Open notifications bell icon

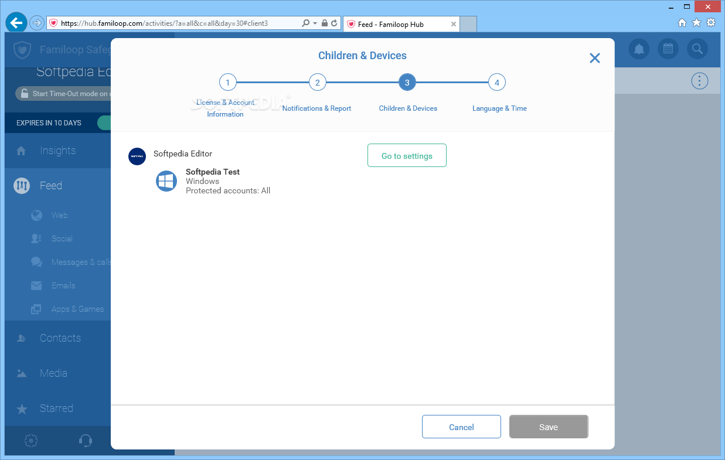coord(639,49)
